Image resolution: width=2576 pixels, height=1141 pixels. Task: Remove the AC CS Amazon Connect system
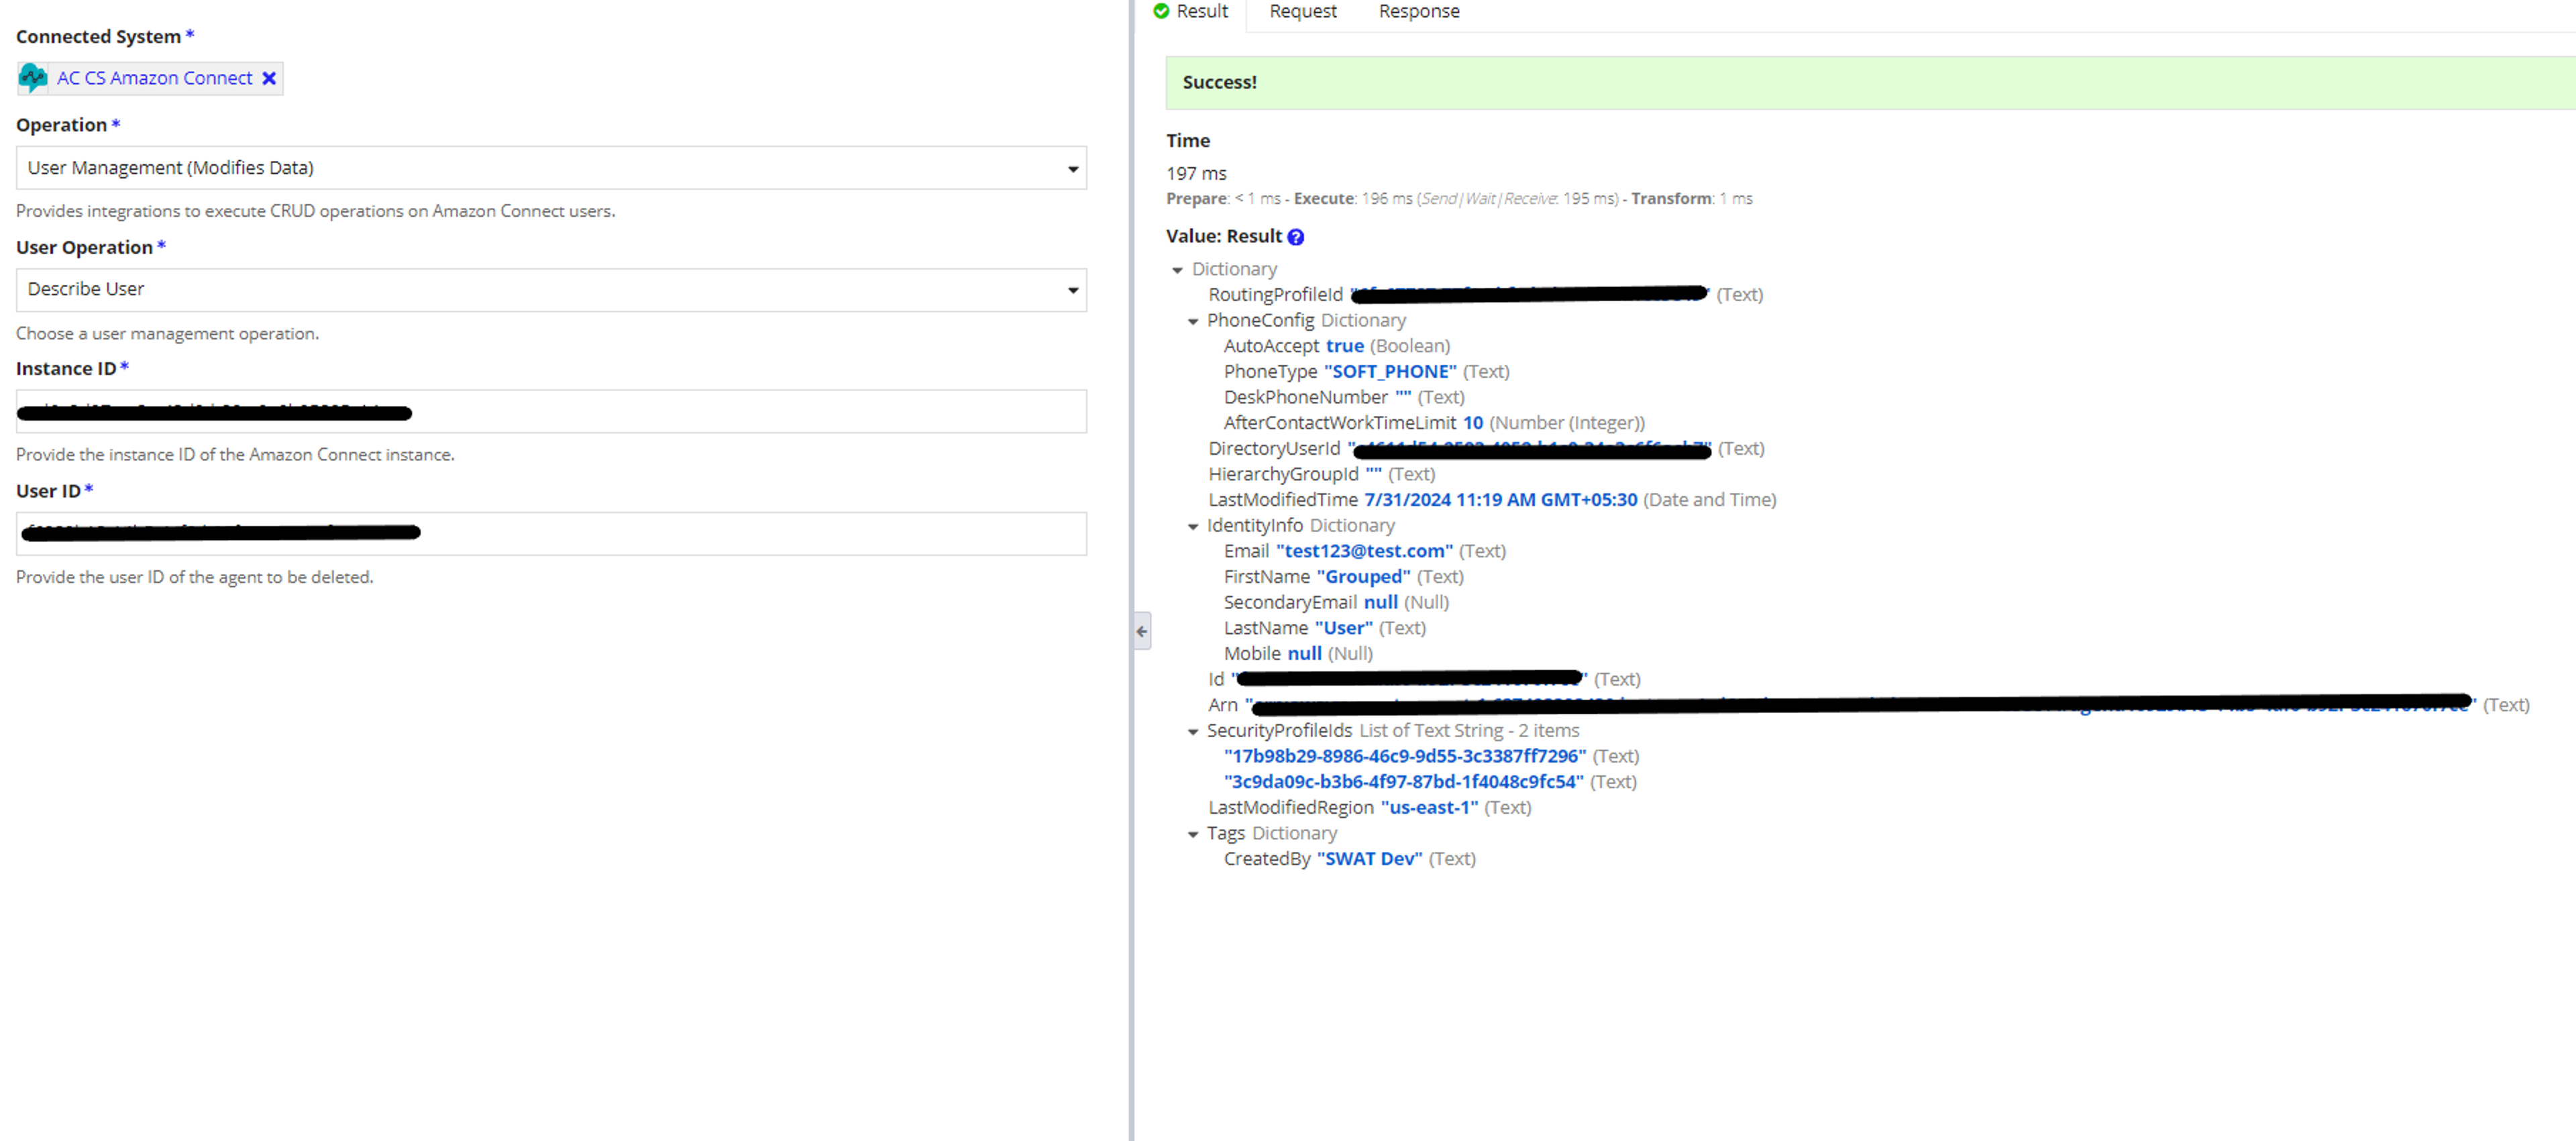269,78
